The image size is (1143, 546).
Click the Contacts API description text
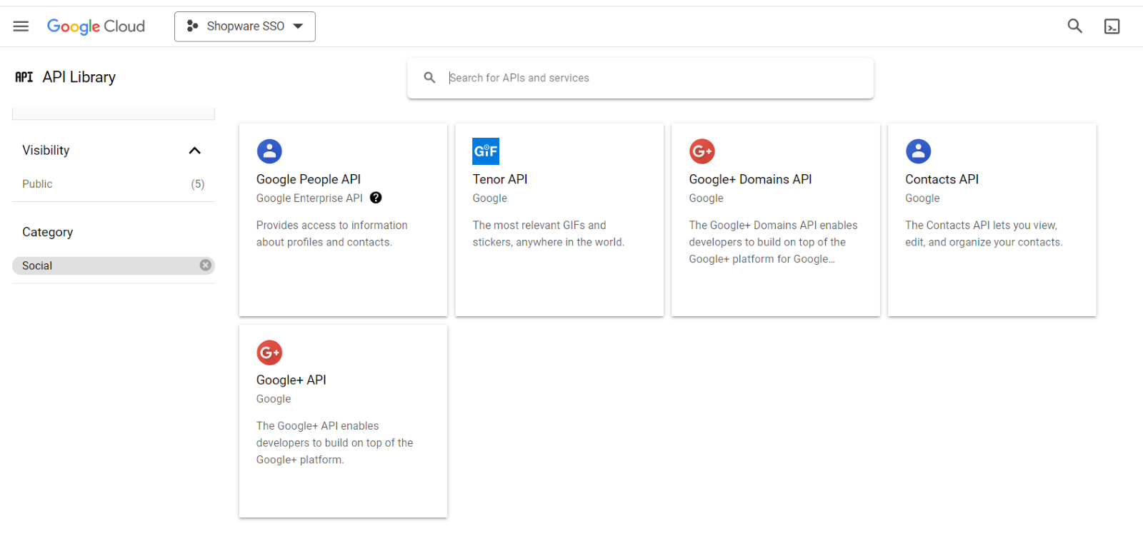(984, 233)
